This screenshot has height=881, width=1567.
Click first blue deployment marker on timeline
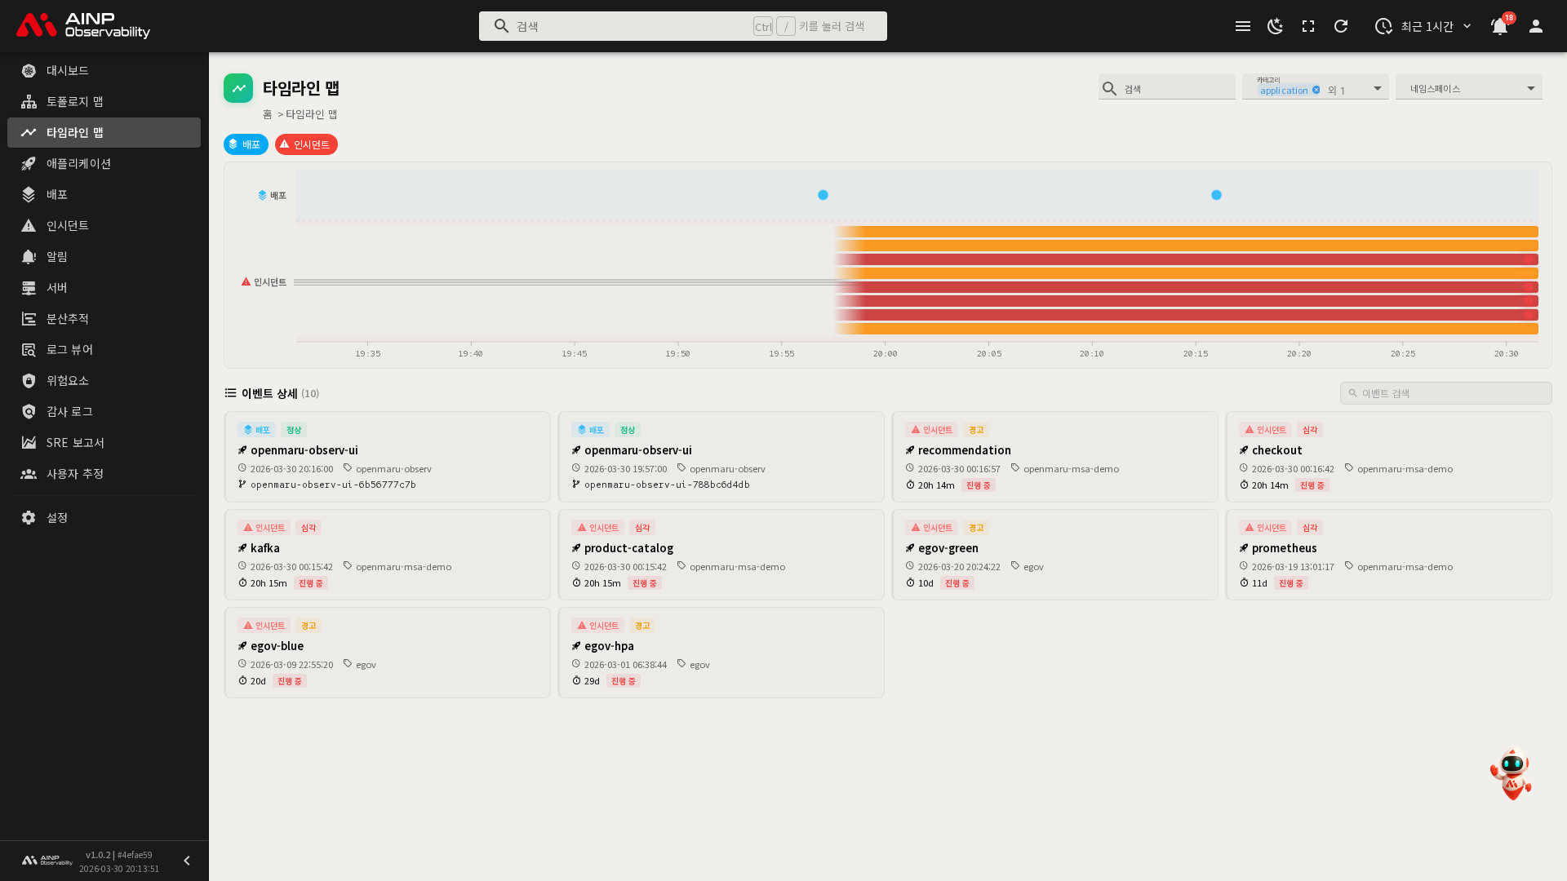(x=823, y=195)
